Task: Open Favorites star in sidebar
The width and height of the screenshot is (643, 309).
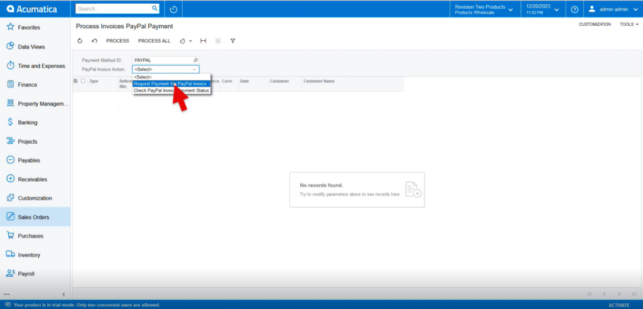Action: click(x=11, y=28)
